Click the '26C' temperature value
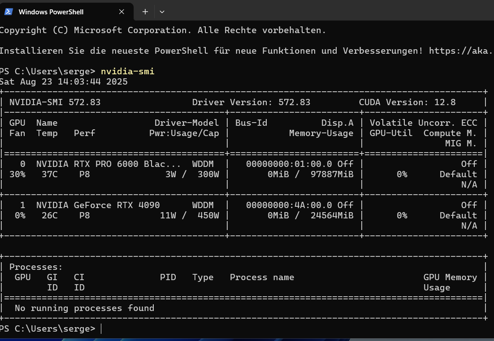 tap(50, 216)
